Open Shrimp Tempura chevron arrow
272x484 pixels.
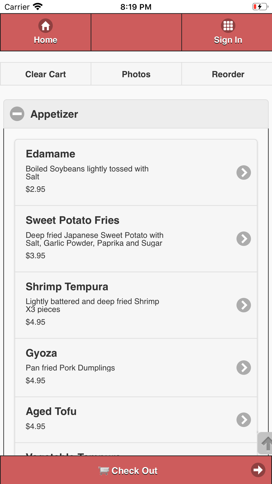pos(243,305)
